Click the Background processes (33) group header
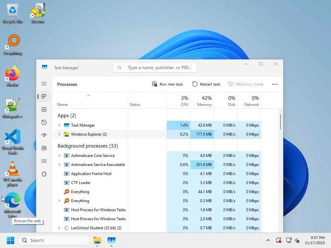331x248 pixels. tap(88, 146)
